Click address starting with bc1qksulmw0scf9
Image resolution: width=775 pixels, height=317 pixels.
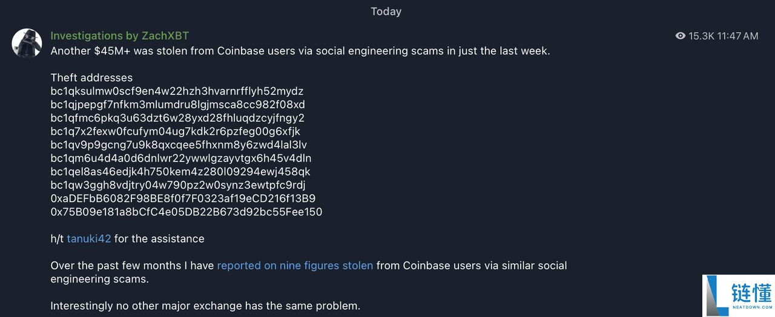pyautogui.click(x=177, y=91)
